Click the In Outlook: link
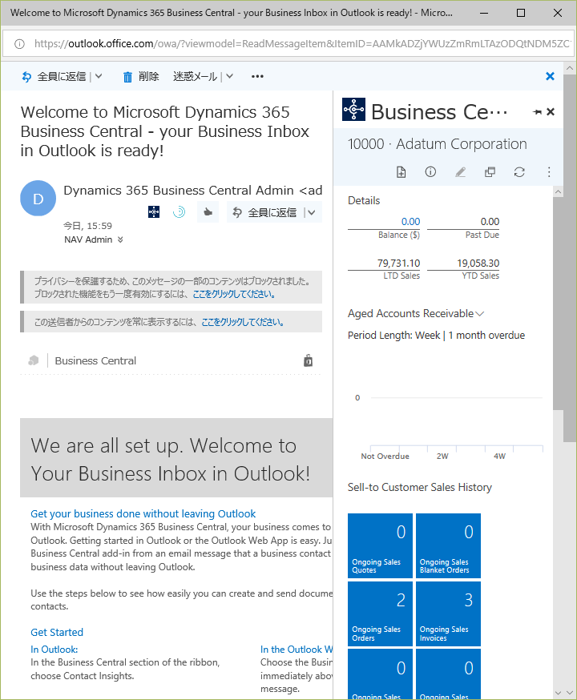The height and width of the screenshot is (700, 577). 54,650
